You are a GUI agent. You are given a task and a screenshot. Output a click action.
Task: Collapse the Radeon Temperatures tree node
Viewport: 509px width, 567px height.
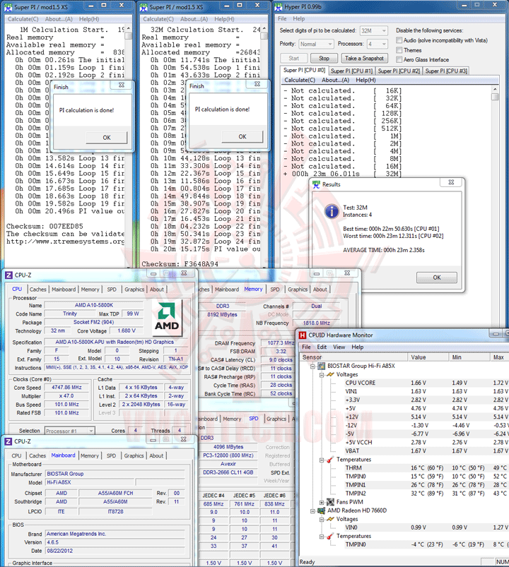tap(322, 537)
